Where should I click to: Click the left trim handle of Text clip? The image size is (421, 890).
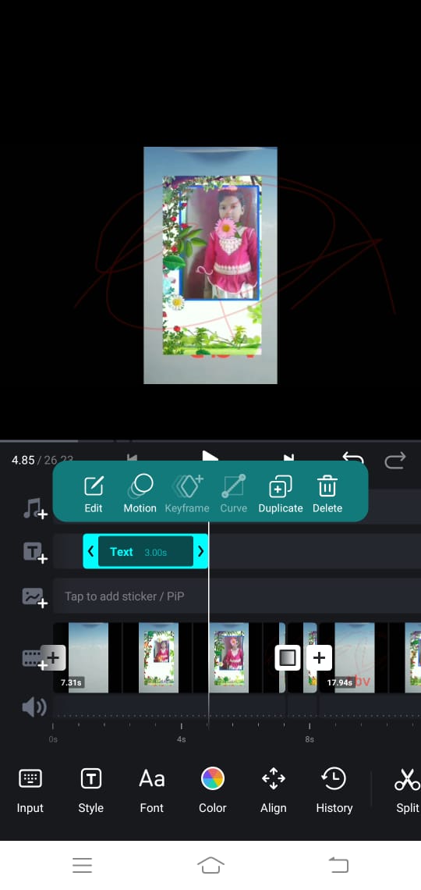point(90,551)
